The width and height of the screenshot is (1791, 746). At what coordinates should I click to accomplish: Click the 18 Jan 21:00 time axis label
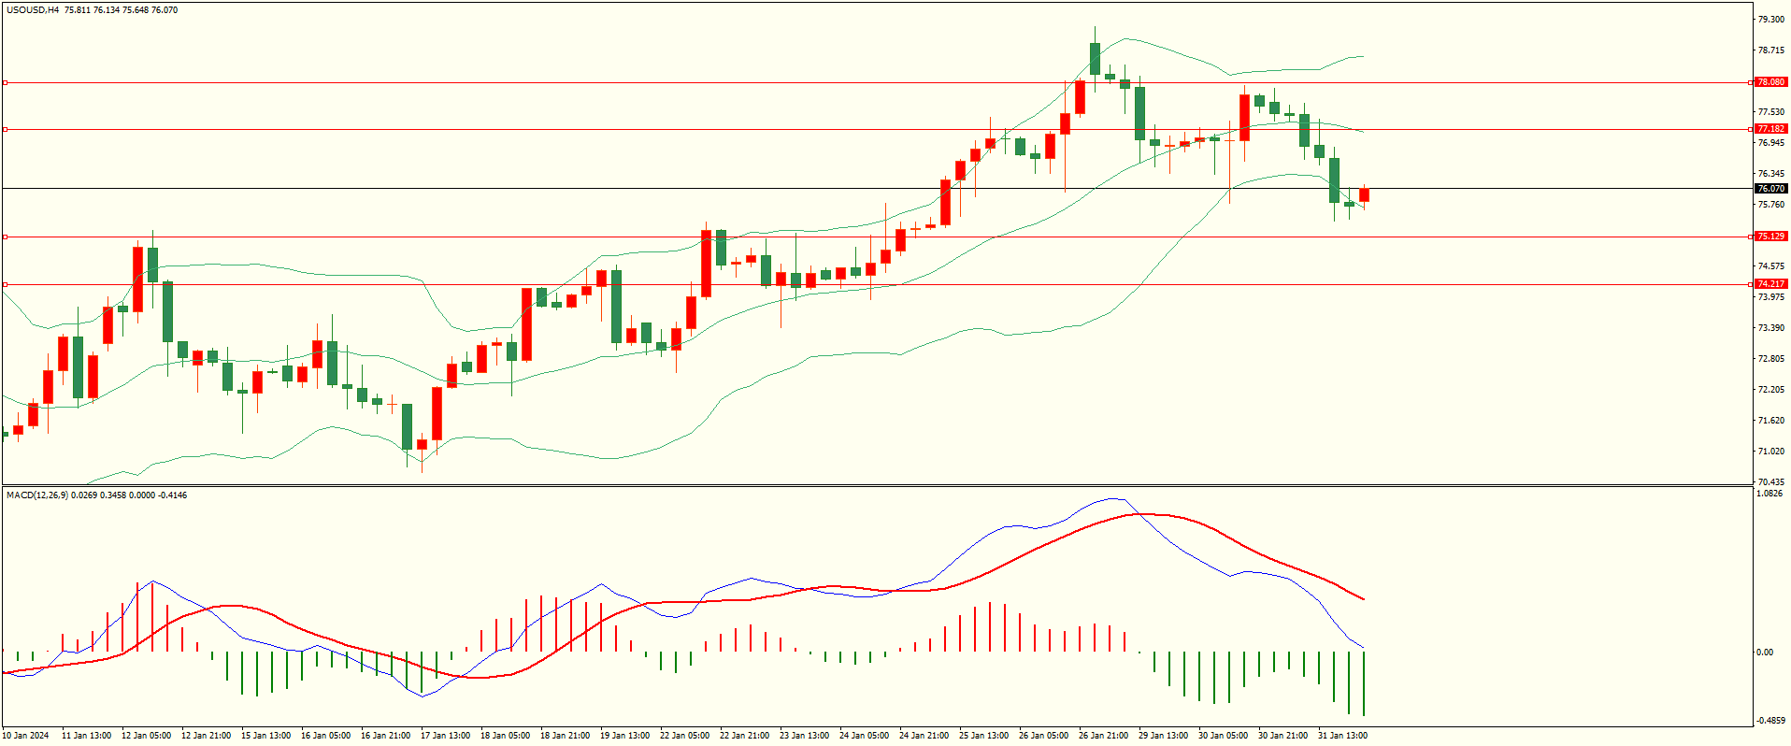click(566, 736)
